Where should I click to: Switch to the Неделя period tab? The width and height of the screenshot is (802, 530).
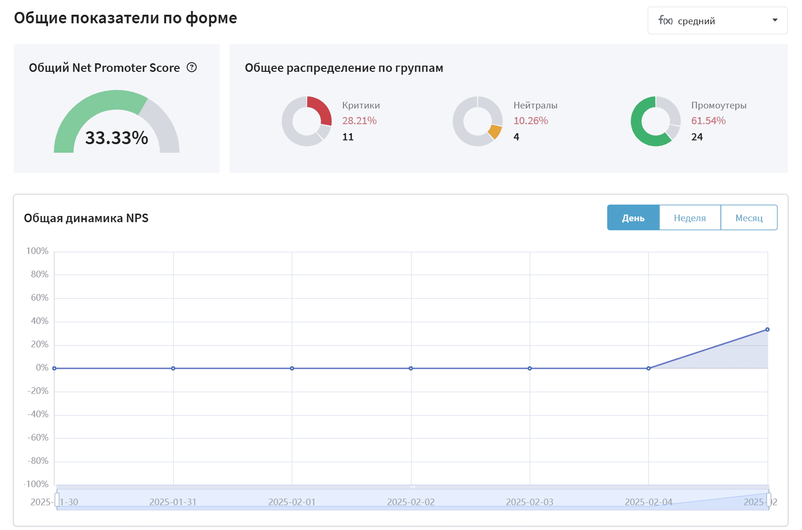point(690,218)
